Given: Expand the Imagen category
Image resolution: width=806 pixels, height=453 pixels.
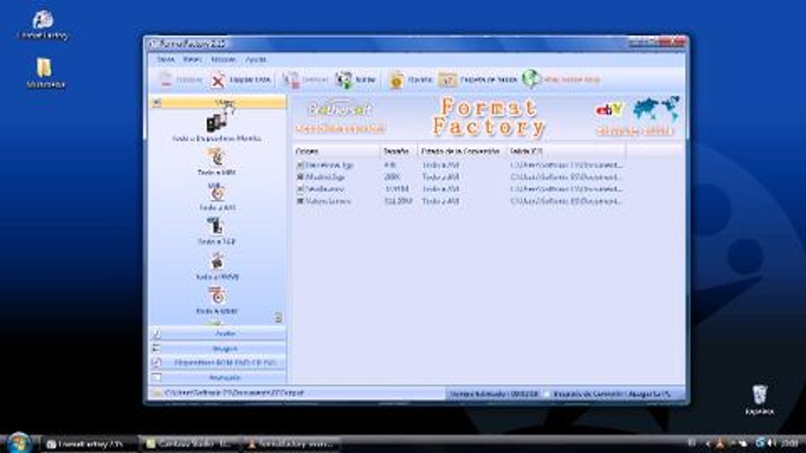Looking at the screenshot, I should pos(217,348).
